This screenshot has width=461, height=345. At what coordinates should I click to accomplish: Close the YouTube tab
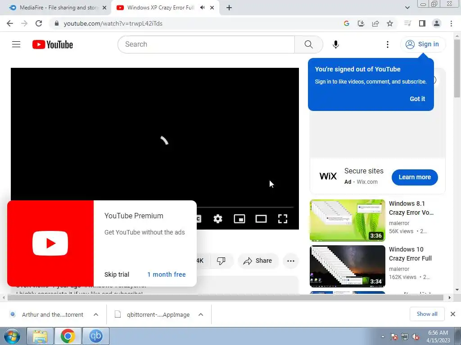(x=212, y=8)
